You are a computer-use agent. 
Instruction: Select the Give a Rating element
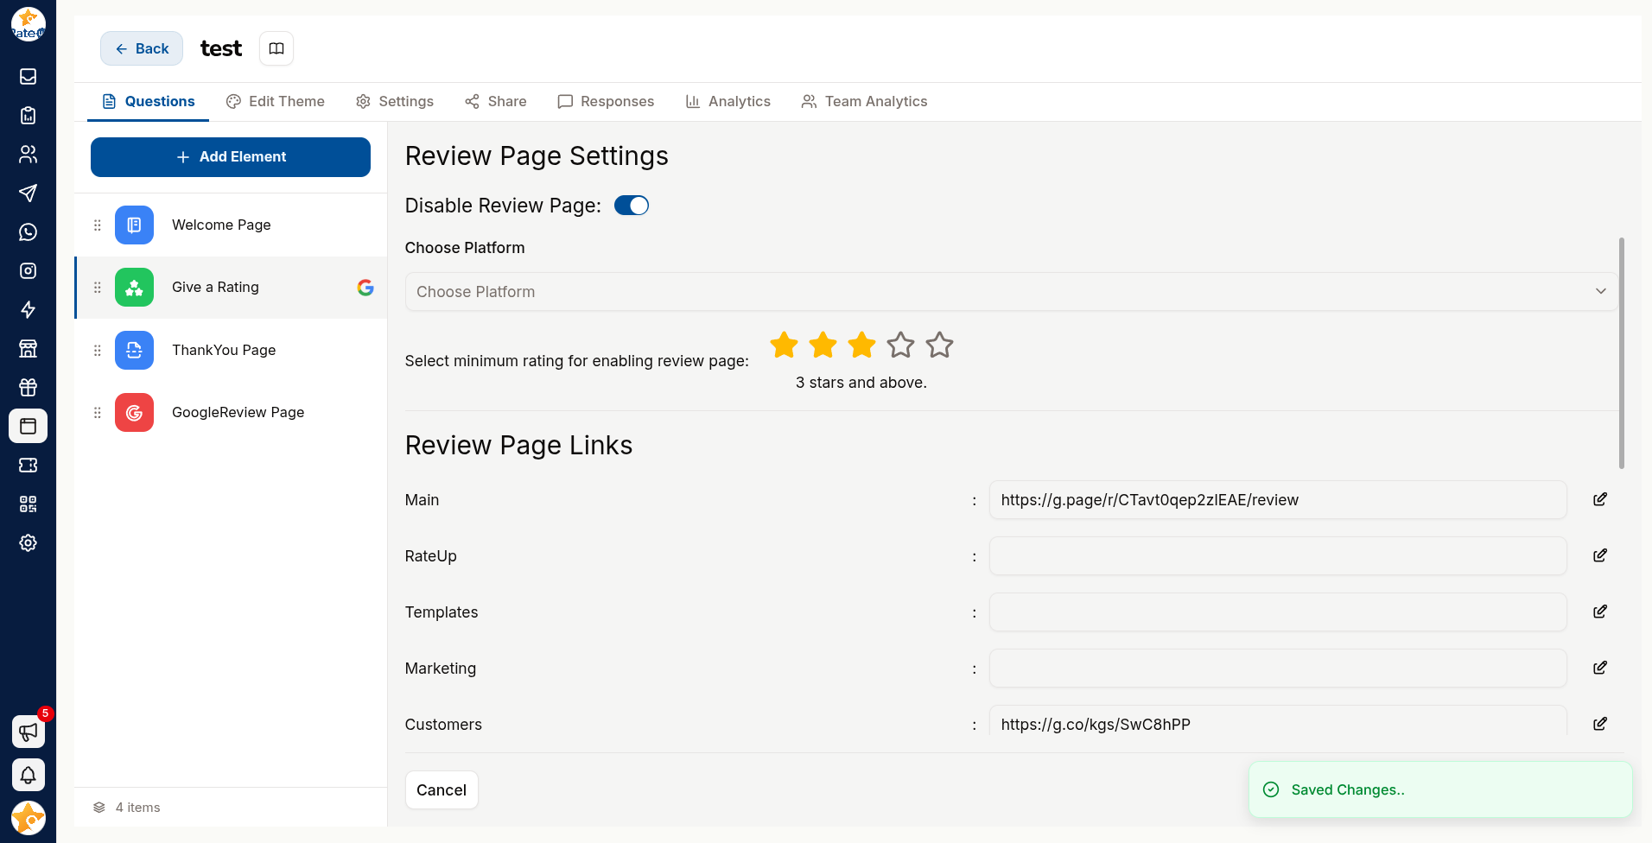(231, 288)
